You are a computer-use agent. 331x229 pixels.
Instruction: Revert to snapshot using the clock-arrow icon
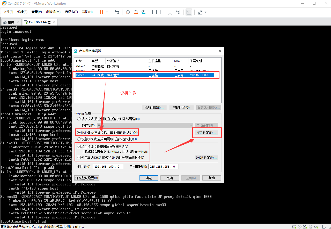pyautogui.click(x=136, y=12)
